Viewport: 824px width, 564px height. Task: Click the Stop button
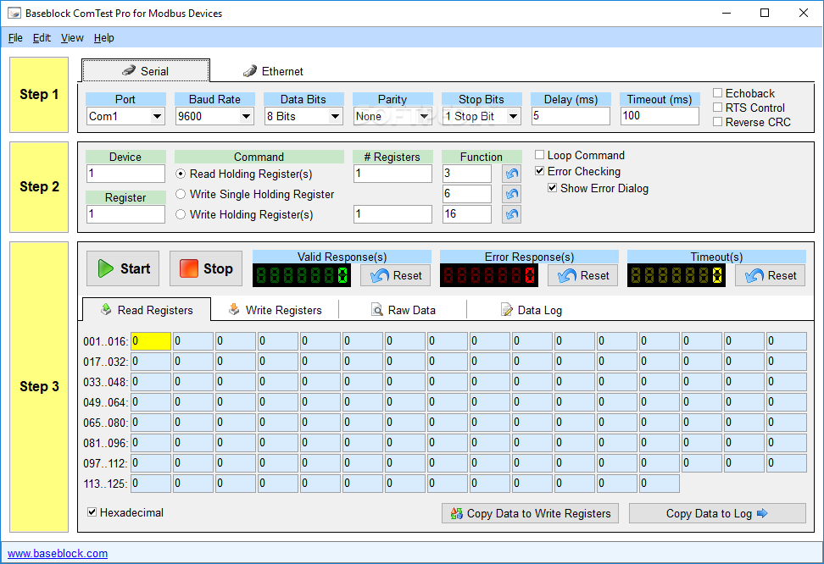(x=206, y=268)
